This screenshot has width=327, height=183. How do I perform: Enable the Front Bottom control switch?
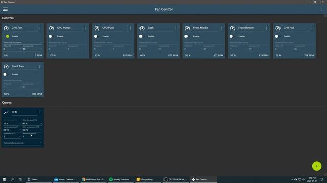click(x=232, y=36)
